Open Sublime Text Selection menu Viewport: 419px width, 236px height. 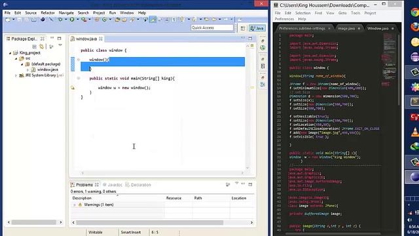tap(302, 13)
